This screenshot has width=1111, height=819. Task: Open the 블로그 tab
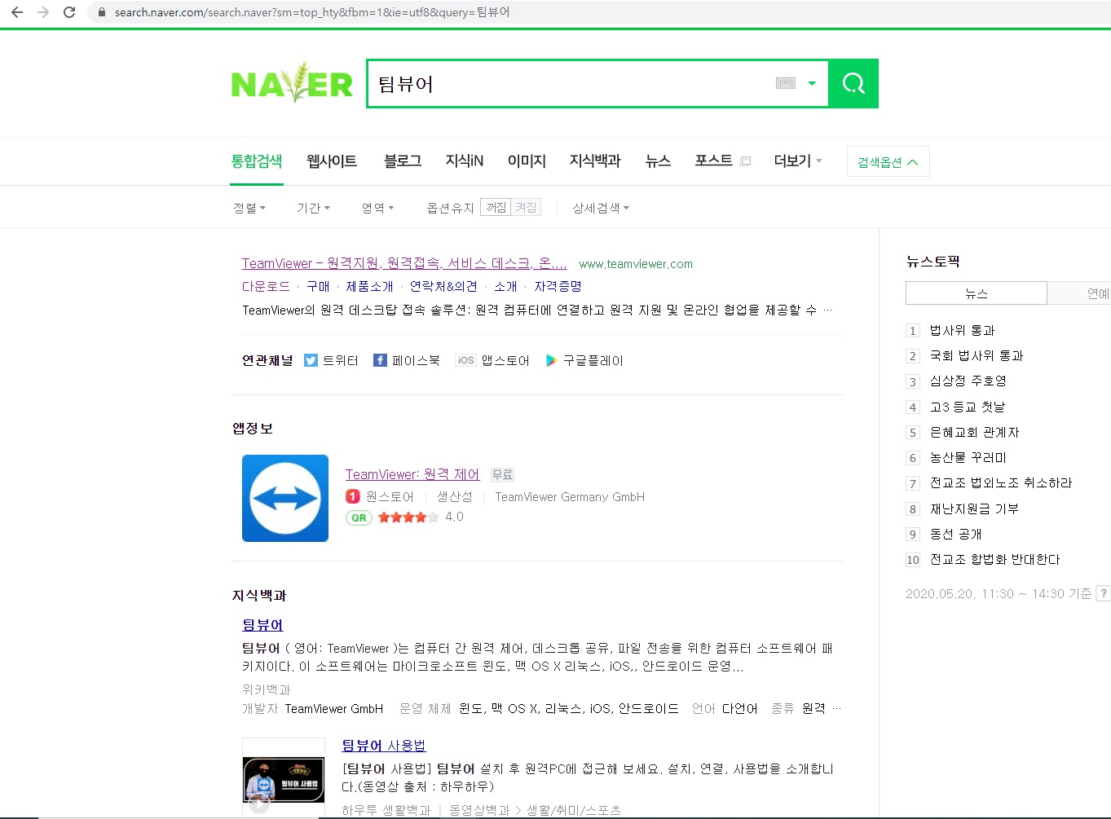(x=403, y=161)
